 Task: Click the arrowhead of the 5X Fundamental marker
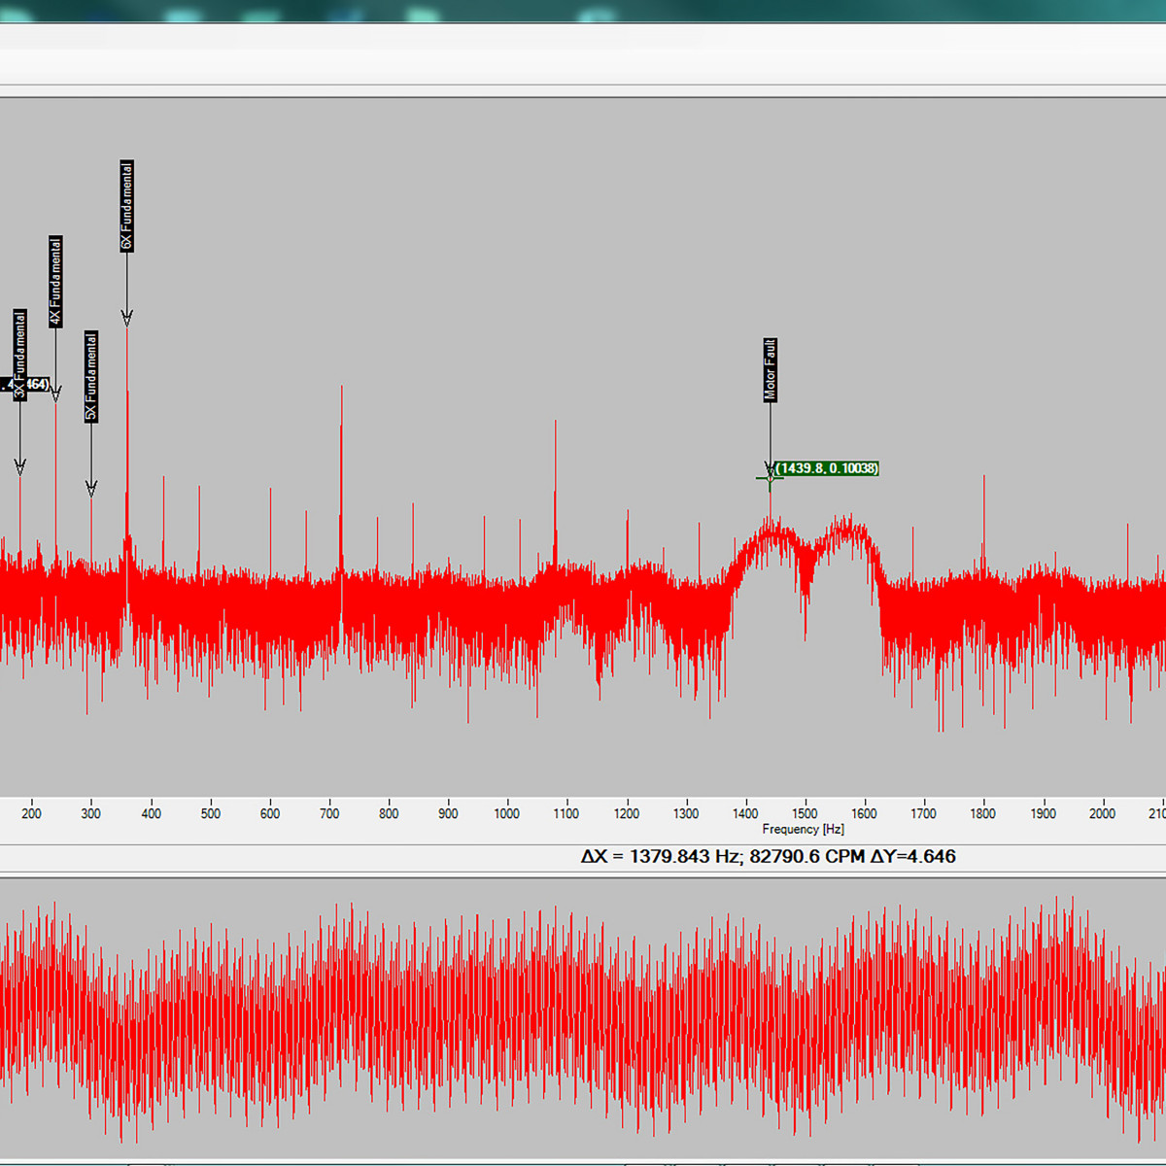coord(91,488)
